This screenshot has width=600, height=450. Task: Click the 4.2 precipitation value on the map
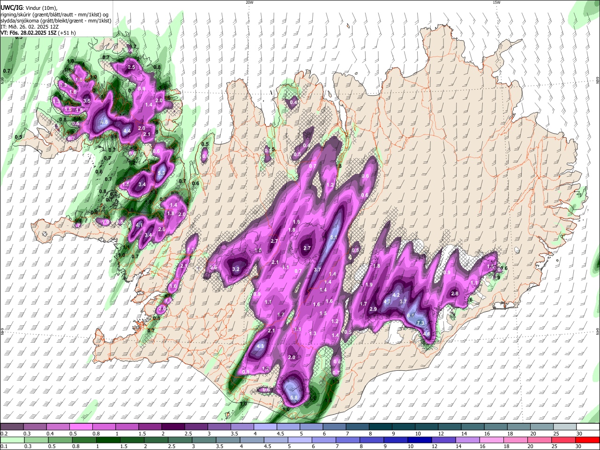coord(396,295)
